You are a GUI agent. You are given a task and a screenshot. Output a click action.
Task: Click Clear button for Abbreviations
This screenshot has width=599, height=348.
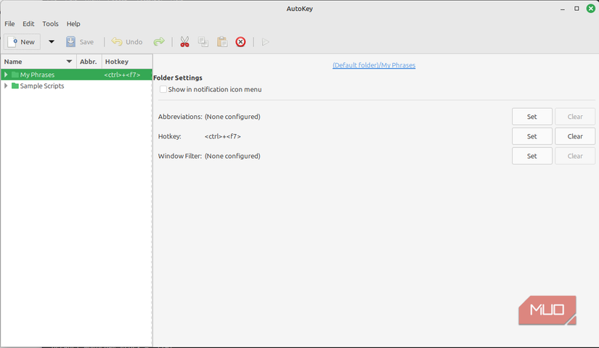click(575, 117)
